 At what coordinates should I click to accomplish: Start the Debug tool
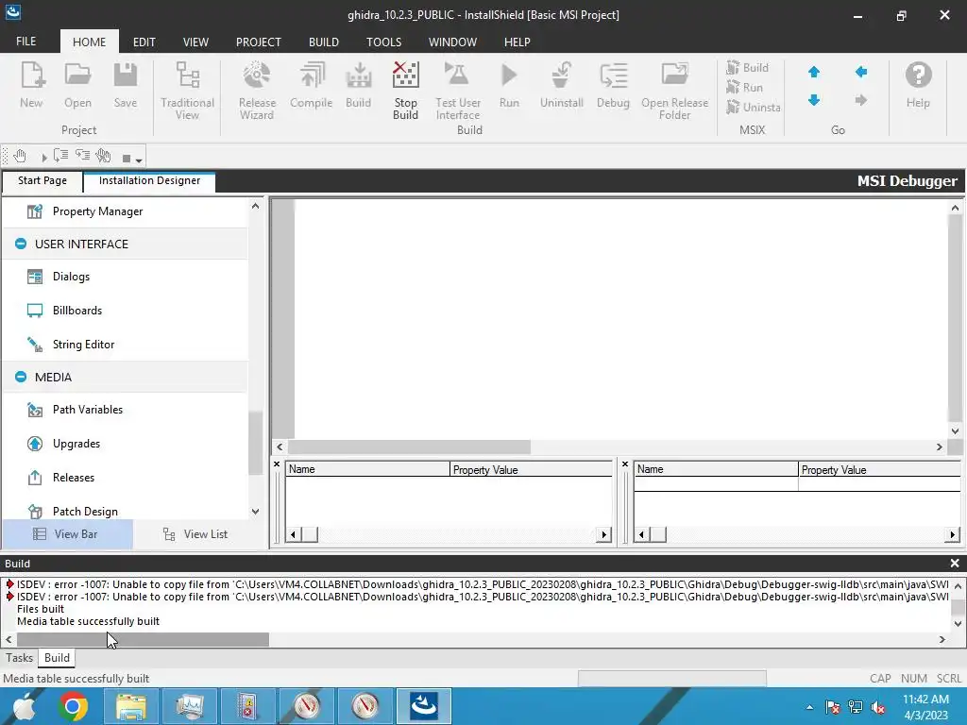[613, 86]
